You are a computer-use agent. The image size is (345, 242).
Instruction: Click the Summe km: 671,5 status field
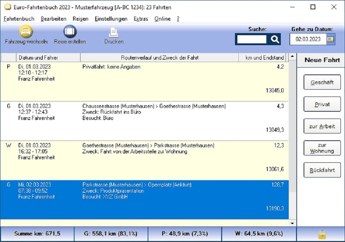click(37, 234)
